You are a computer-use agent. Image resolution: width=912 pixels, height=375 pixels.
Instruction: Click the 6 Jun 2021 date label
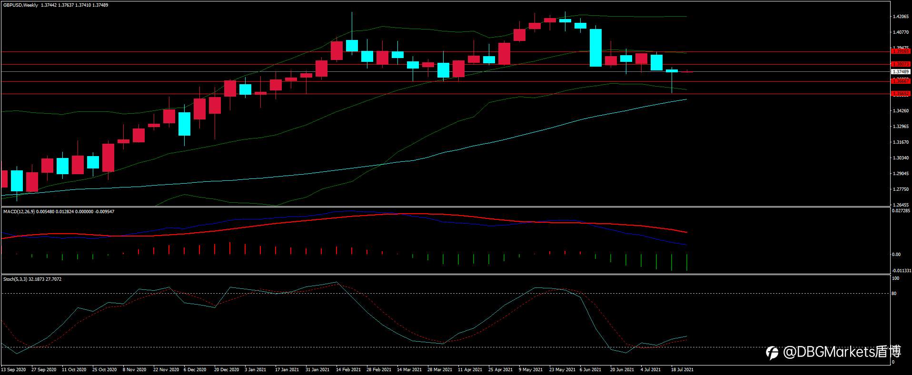click(590, 370)
